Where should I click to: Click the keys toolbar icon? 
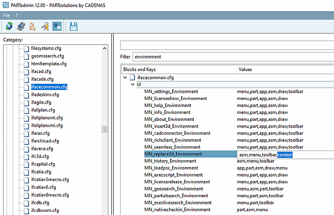pos(45,27)
